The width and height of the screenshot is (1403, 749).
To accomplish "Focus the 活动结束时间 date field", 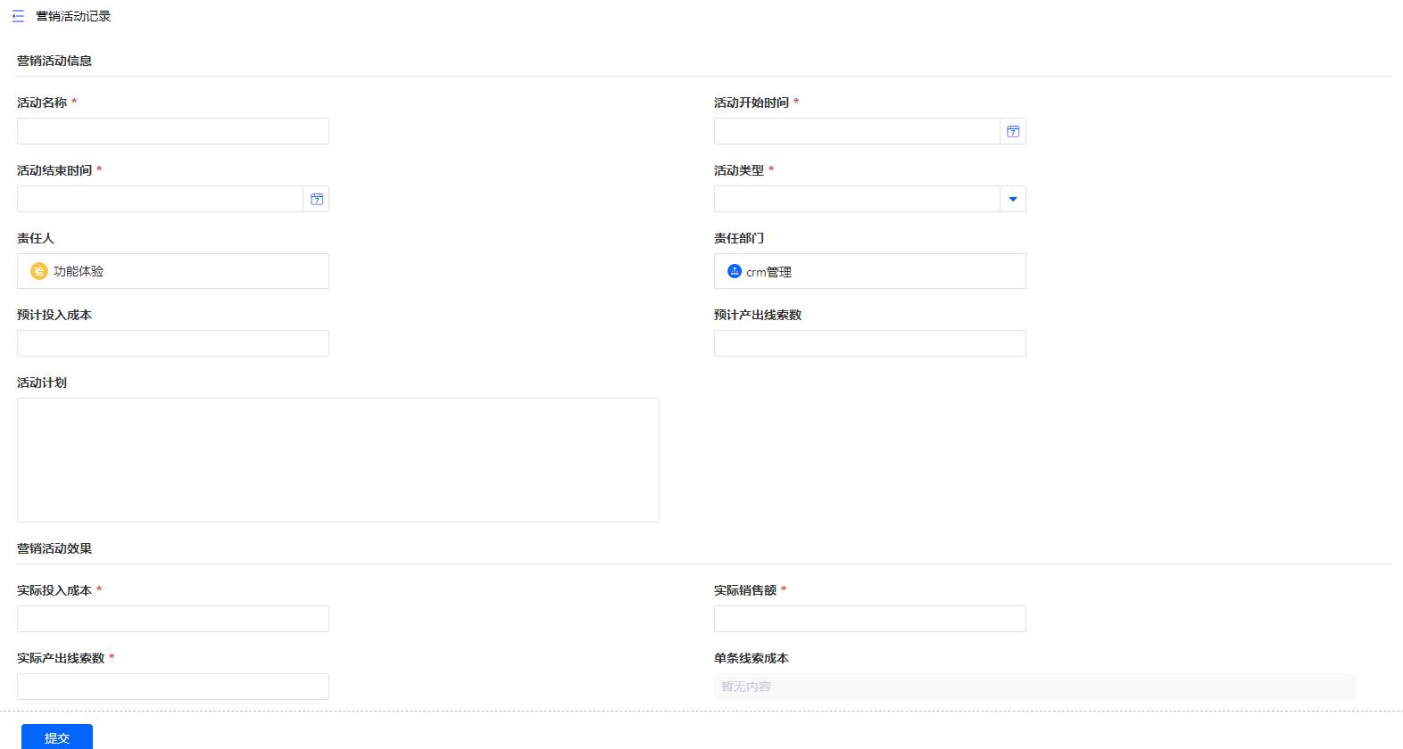I will point(160,199).
